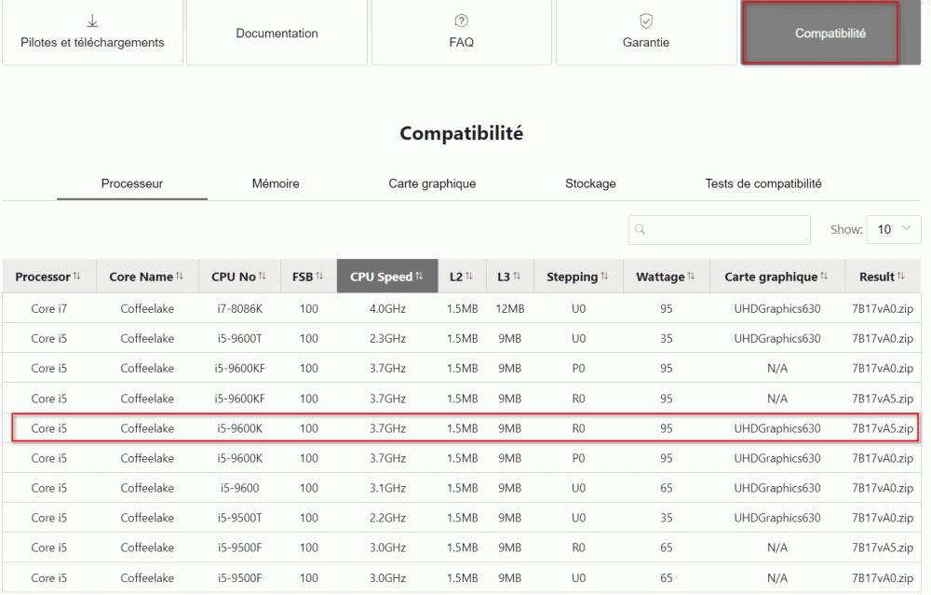Sort by Wattage column arrows
The width and height of the screenshot is (931, 595).
pos(692,277)
